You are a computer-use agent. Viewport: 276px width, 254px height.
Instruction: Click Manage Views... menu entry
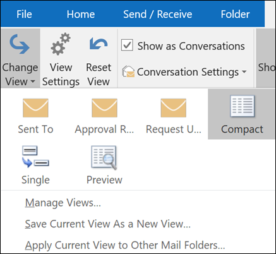tap(63, 203)
